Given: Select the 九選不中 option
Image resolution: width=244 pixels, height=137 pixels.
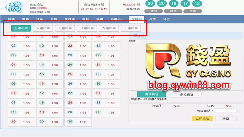Looking at the screenshot, I should coord(109,28).
